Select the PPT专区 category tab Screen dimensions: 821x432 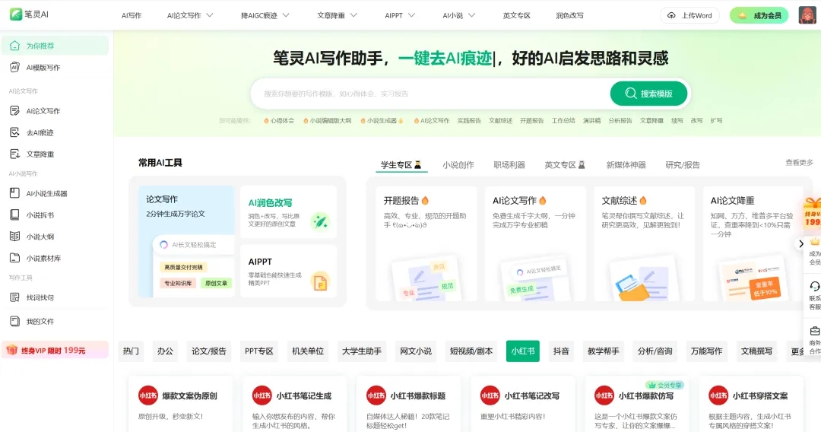click(x=259, y=351)
